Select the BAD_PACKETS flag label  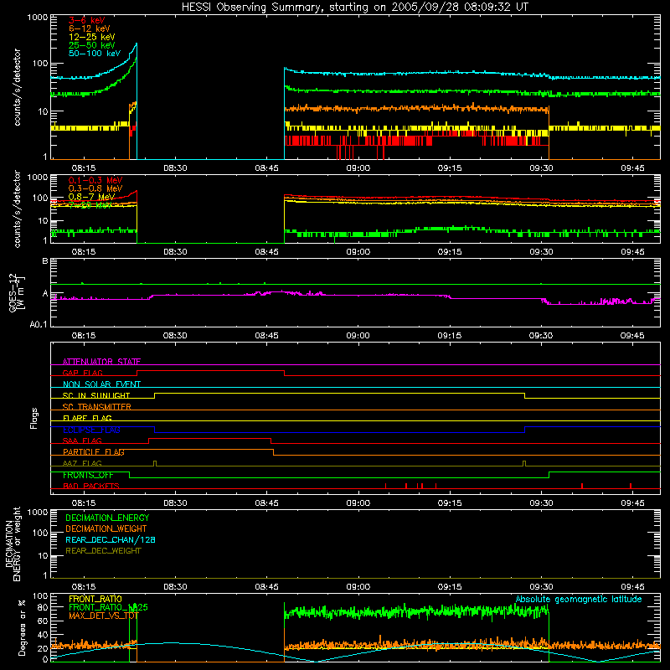click(91, 486)
